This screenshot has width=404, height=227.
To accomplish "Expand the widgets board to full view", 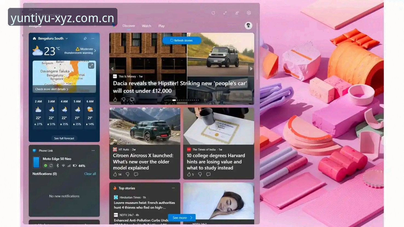I will [225, 13].
